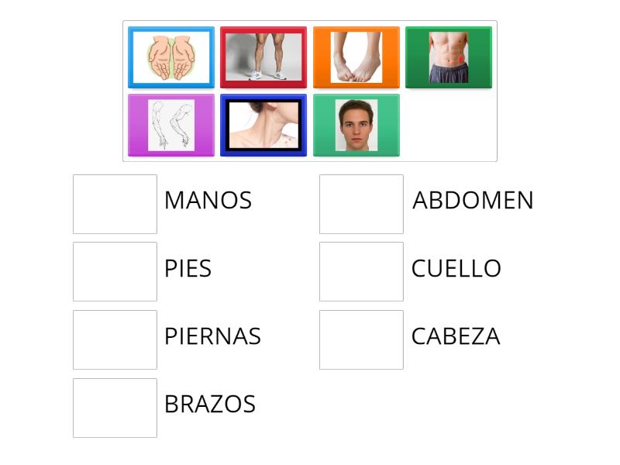Viewport: 620px width, 465px height.
Task: Click the CUELLO label text
Action: pos(456,268)
